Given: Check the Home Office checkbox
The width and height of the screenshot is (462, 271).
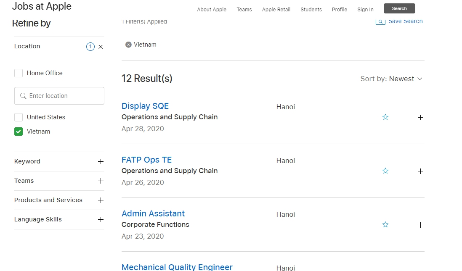Looking at the screenshot, I should pos(19,73).
